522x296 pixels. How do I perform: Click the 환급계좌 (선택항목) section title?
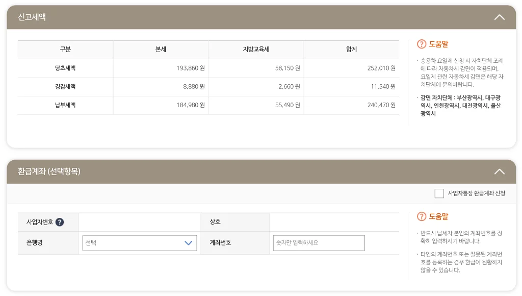49,171
